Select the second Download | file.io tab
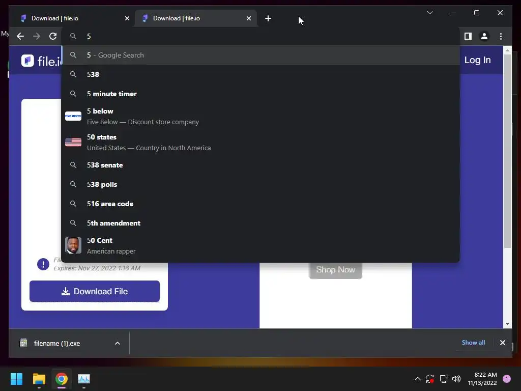The image size is (521, 391). pos(196,18)
